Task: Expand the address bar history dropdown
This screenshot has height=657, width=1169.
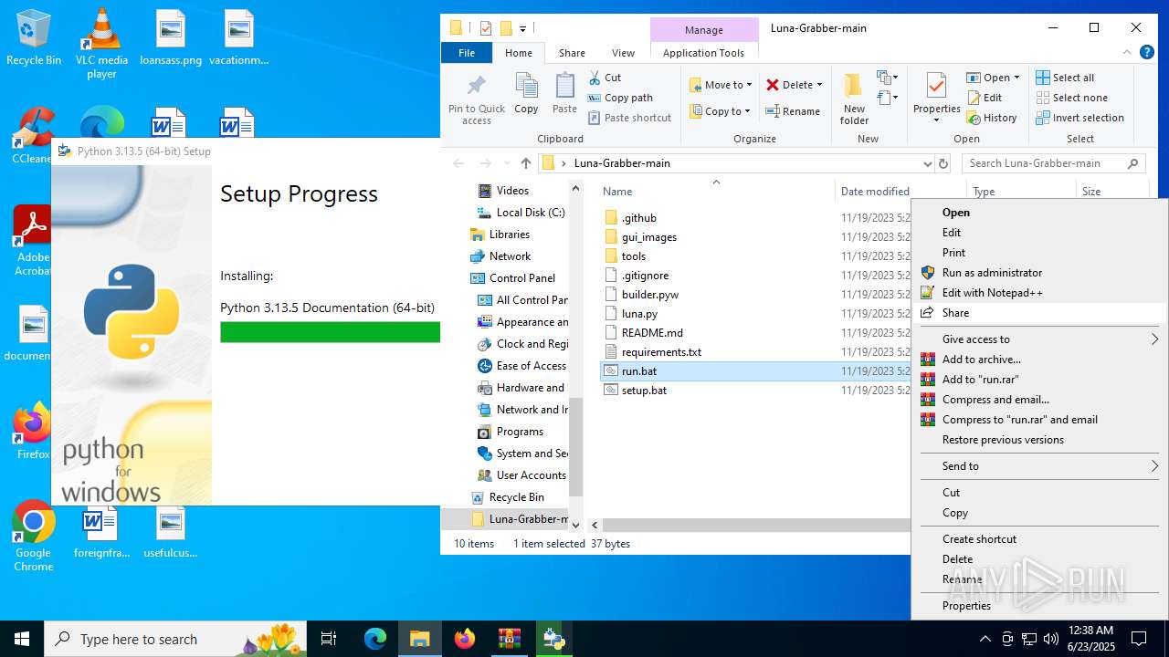Action: pyautogui.click(x=928, y=163)
